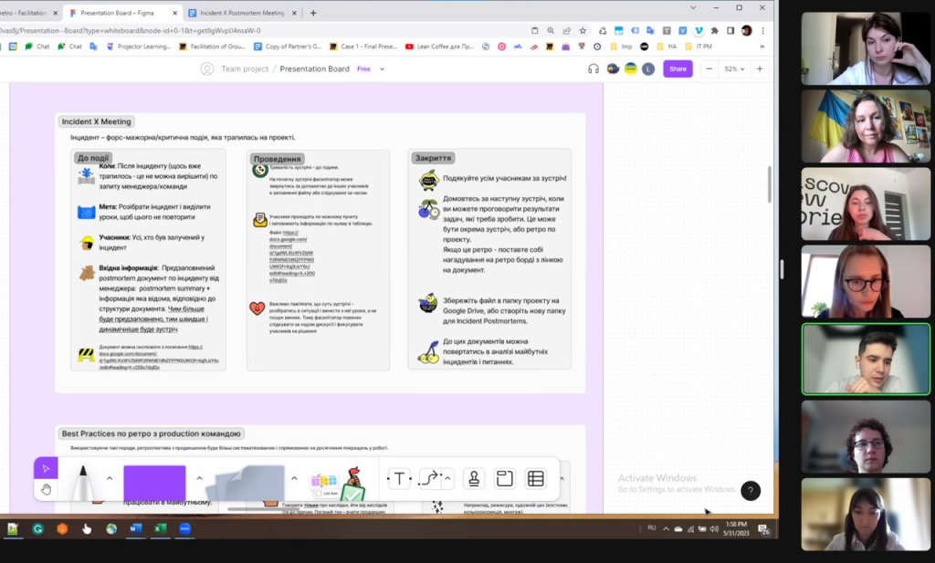This screenshot has height=563, width=935.
Task: Start audio with the headphones icon
Action: pyautogui.click(x=594, y=69)
